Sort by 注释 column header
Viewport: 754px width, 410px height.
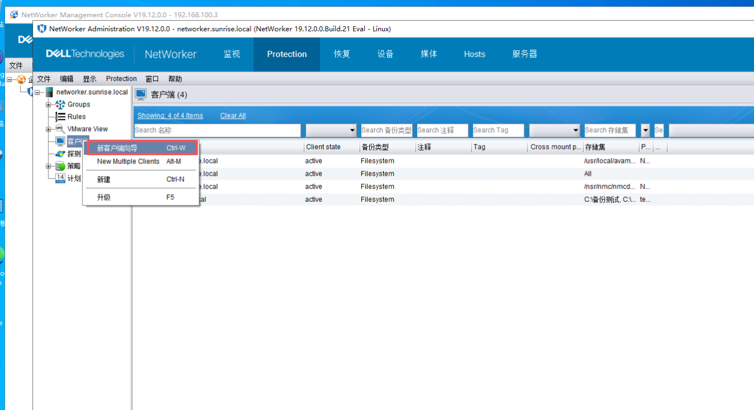pos(443,147)
